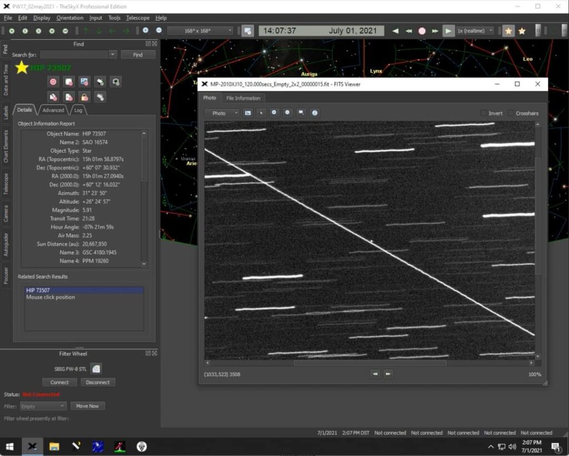Click the record (pink circle) time button
The width and height of the screenshot is (569, 456).
[x=422, y=31]
